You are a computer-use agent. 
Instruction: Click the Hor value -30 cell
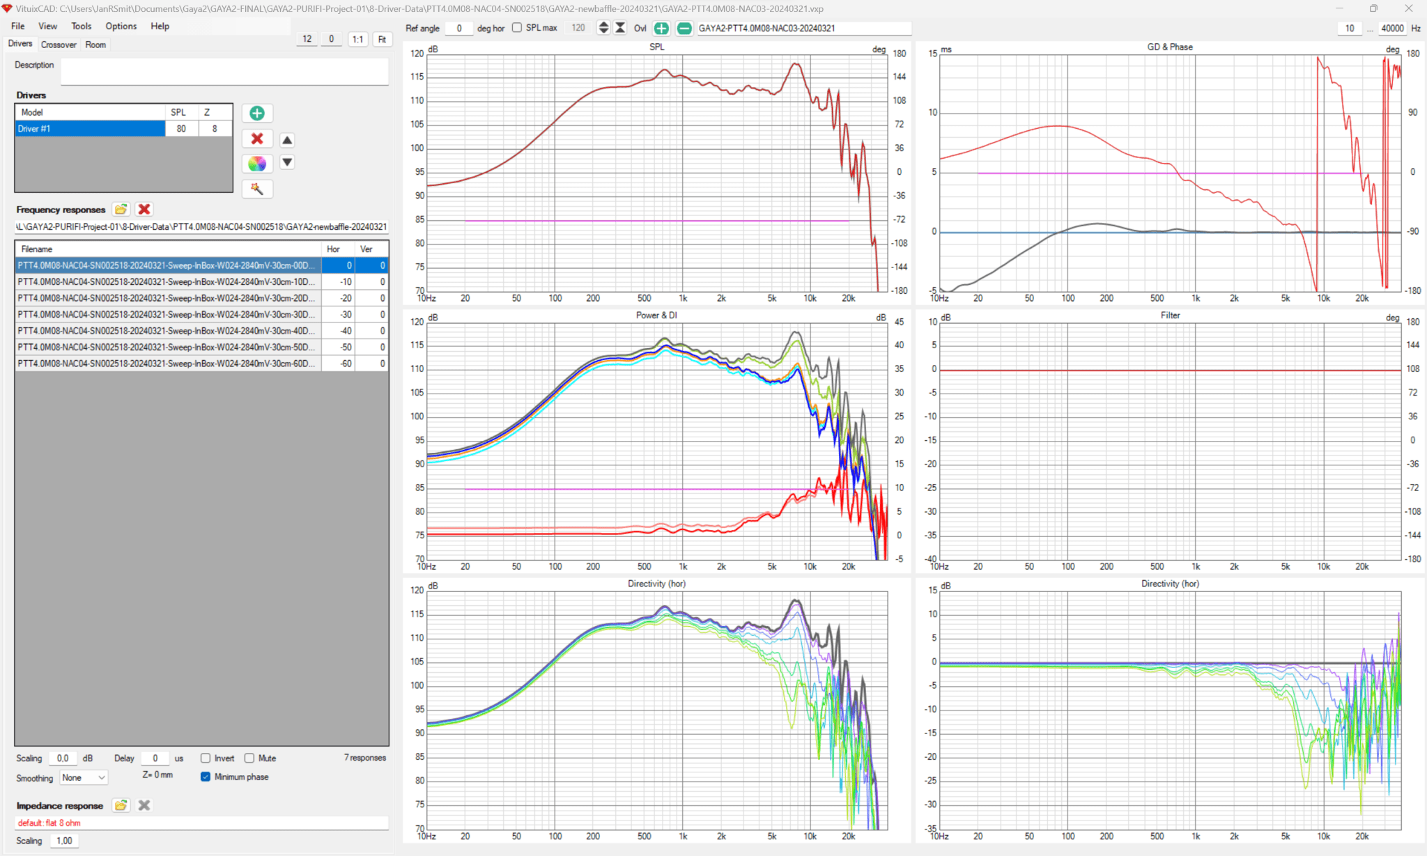click(338, 314)
